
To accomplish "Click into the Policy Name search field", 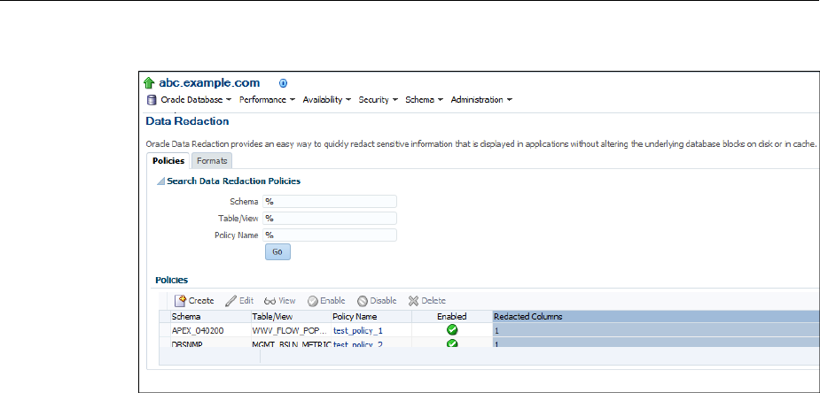I will point(330,235).
